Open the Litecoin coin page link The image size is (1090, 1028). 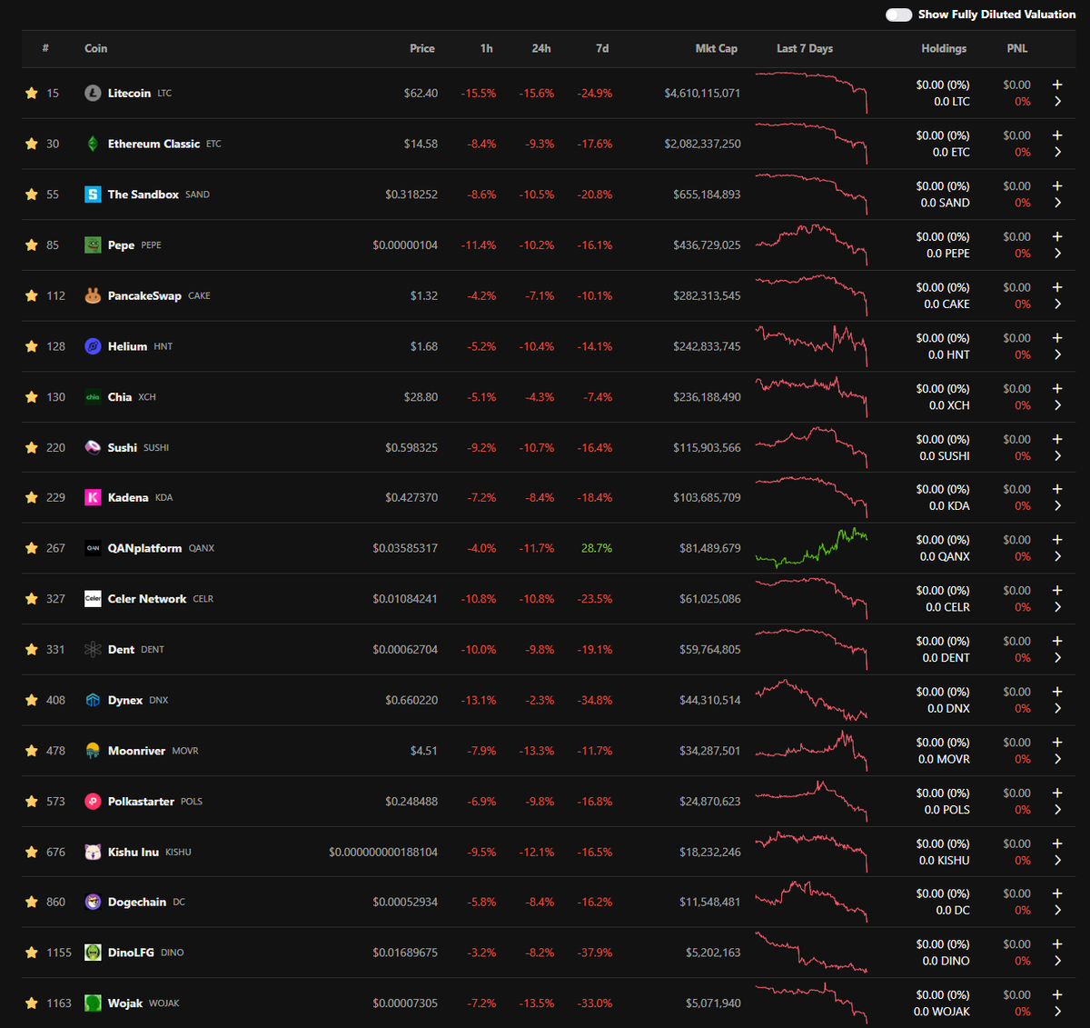pyautogui.click(x=129, y=93)
